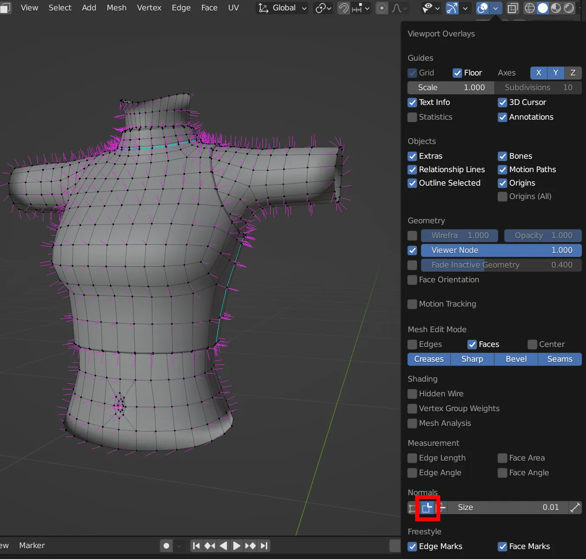
Task: Enable the Hidden Wire checkbox
Action: pyautogui.click(x=412, y=394)
